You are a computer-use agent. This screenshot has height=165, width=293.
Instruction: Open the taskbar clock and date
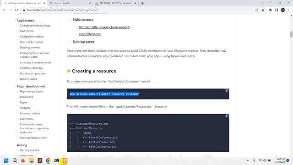[x=279, y=160]
